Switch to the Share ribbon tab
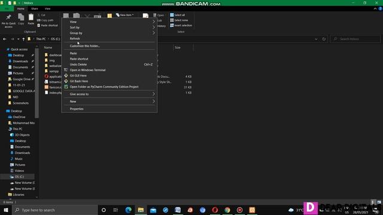This screenshot has height=215, width=383. point(35,8)
